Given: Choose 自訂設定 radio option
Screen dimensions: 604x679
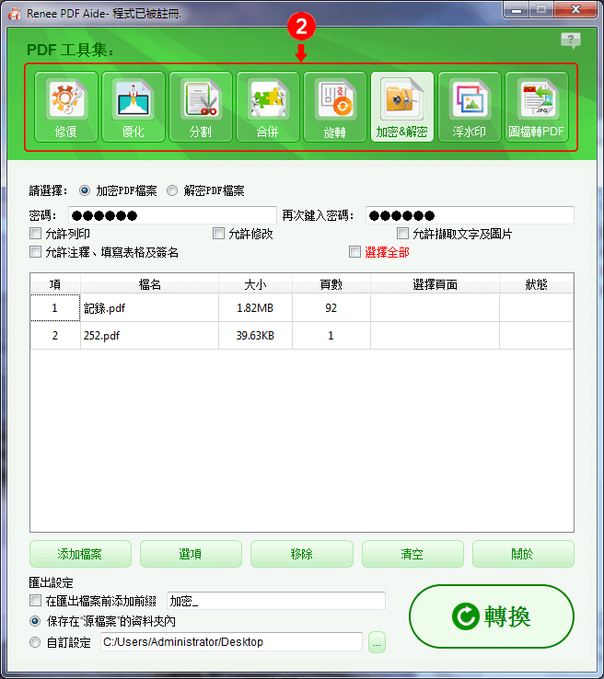Looking at the screenshot, I should pos(35,642).
